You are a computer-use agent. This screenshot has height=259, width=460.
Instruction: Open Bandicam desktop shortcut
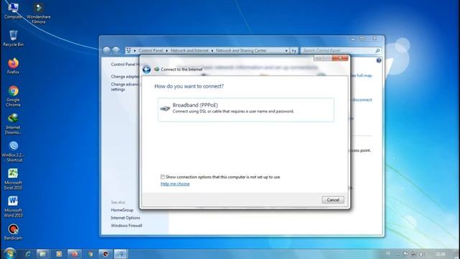click(x=13, y=232)
